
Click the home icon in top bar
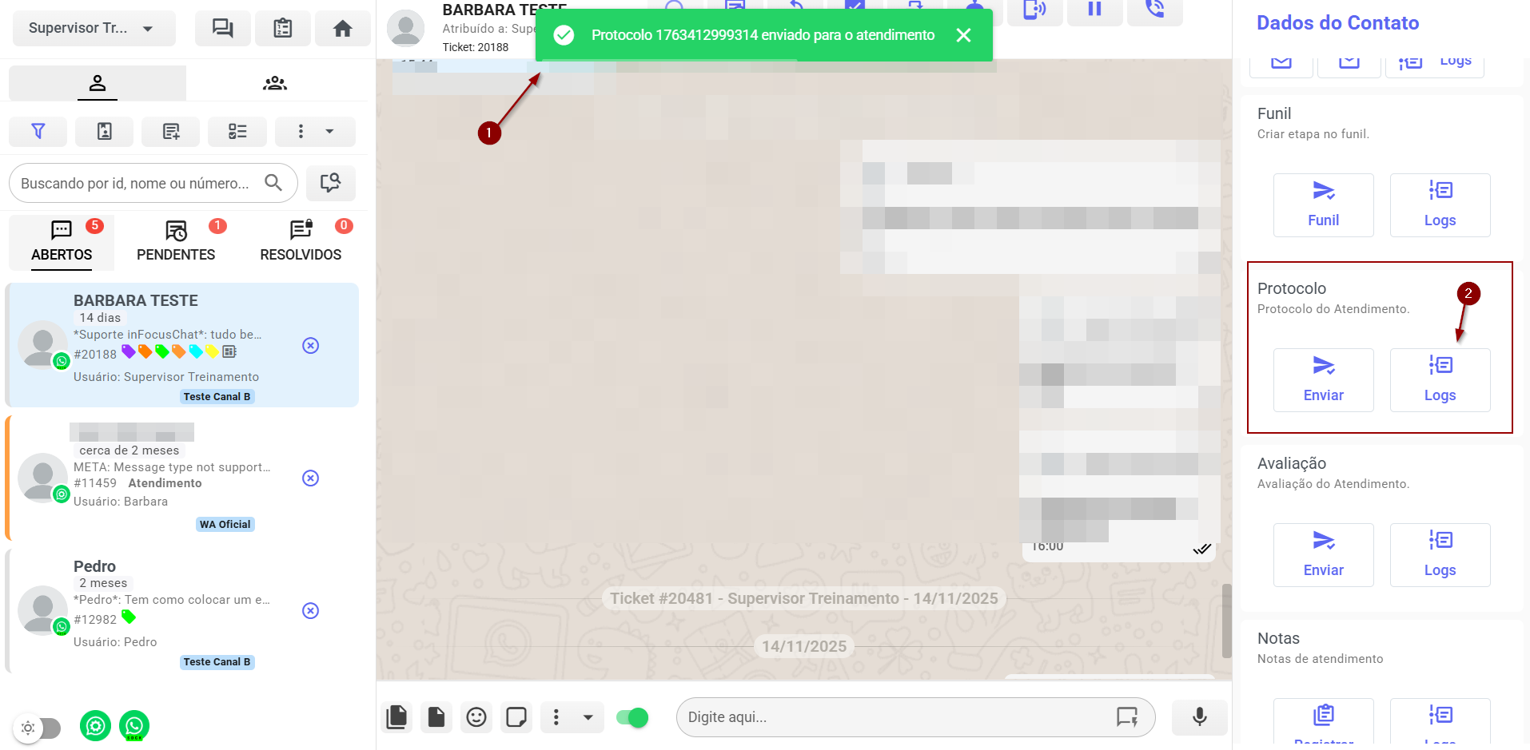342,29
